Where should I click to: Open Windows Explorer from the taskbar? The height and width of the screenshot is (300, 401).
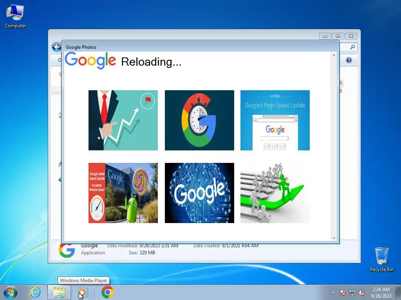coord(59,292)
